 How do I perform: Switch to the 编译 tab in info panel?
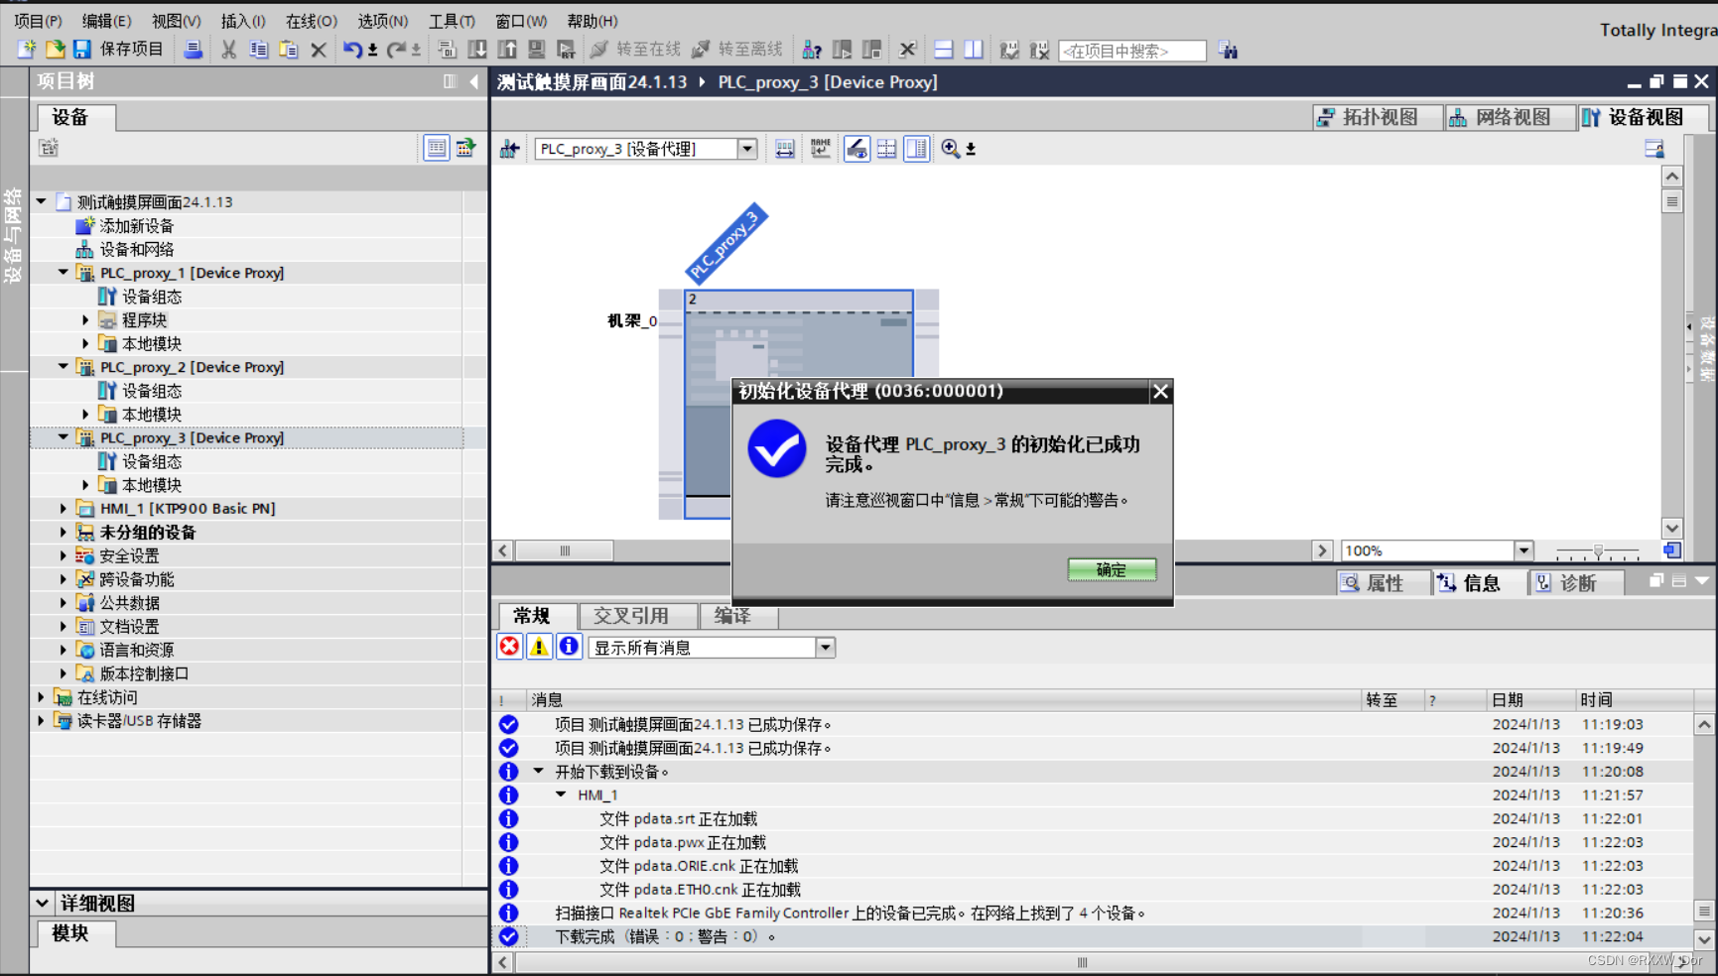point(738,616)
